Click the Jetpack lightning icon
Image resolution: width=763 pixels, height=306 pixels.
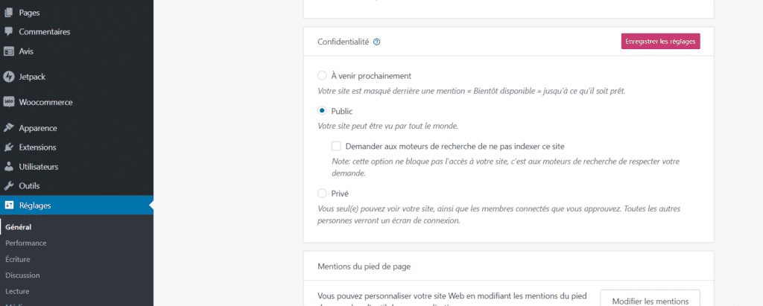(9, 77)
